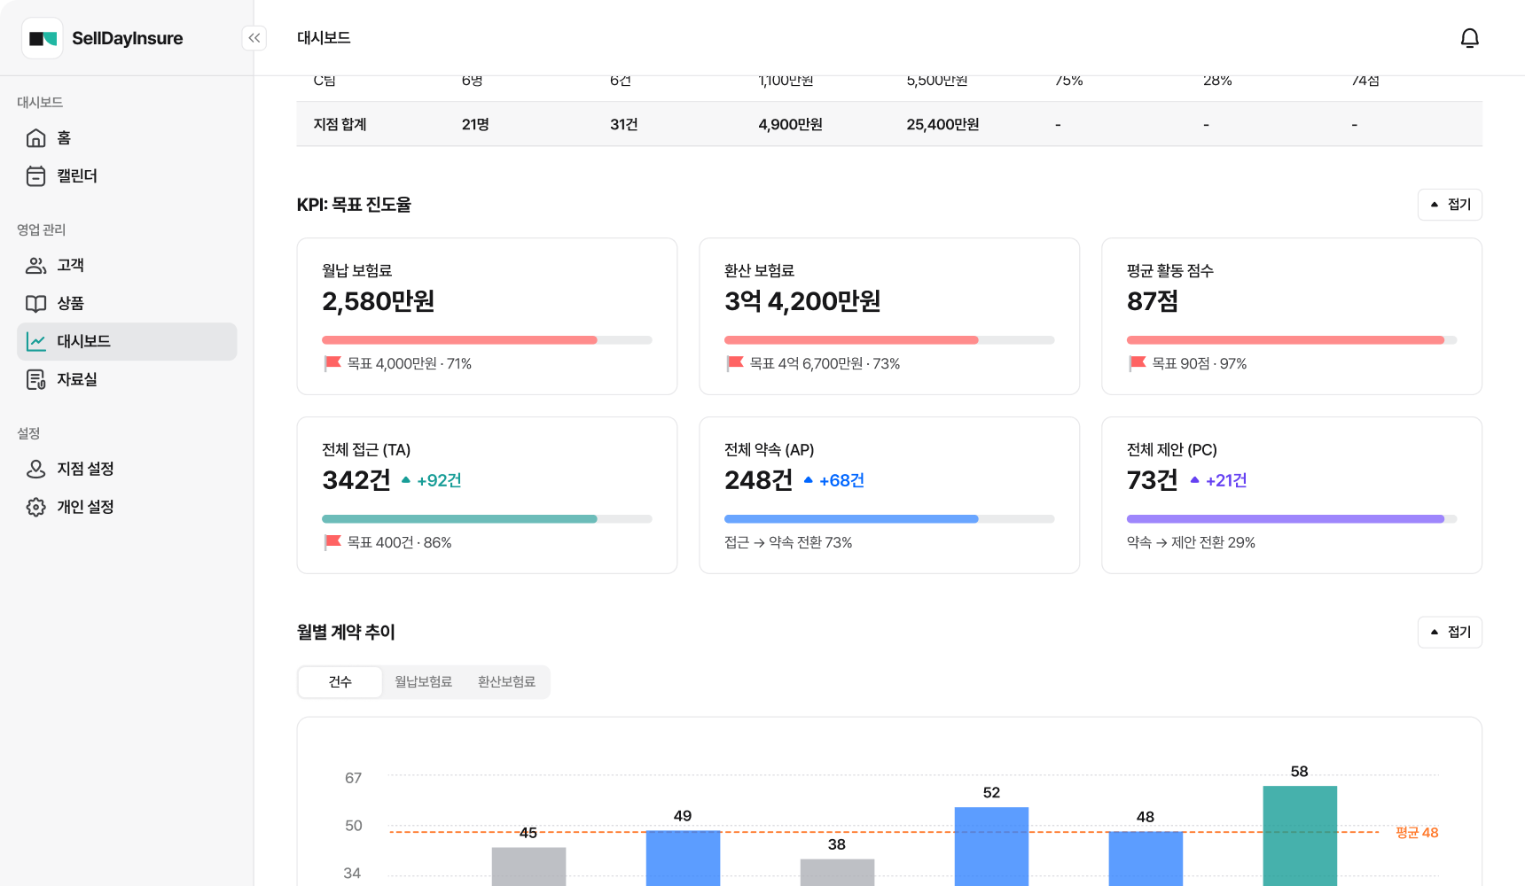Go to 고객 page
The height and width of the screenshot is (886, 1525).
[x=127, y=266]
